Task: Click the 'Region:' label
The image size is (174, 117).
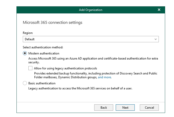Action: tap(28, 33)
